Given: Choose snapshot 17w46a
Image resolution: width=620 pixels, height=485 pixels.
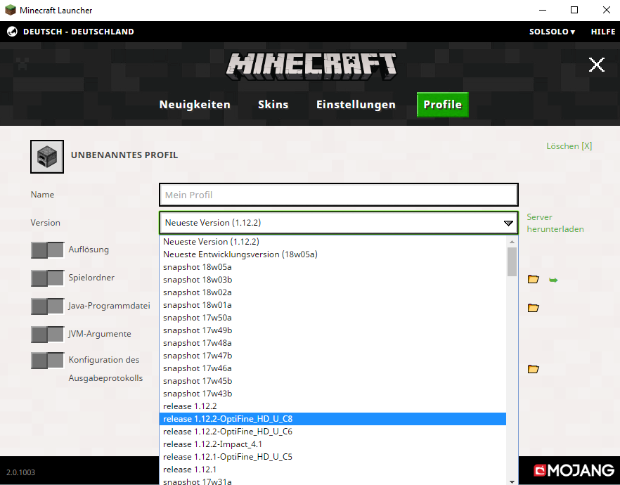Looking at the screenshot, I should click(x=332, y=368).
